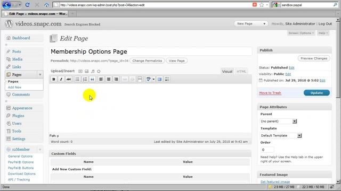Screen dimensions: 341x191
Task: Switch to the Visual editor tab
Action: pos(227,72)
